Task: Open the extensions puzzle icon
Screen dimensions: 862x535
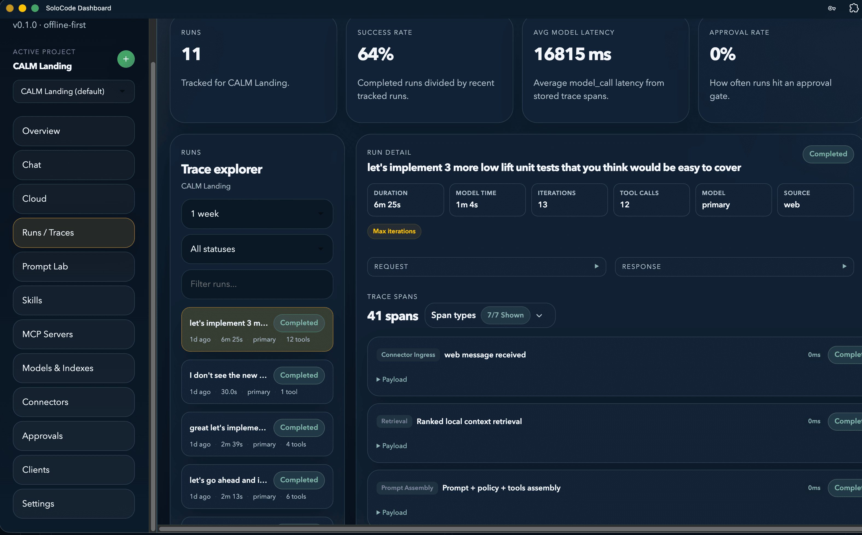Action: coord(854,8)
